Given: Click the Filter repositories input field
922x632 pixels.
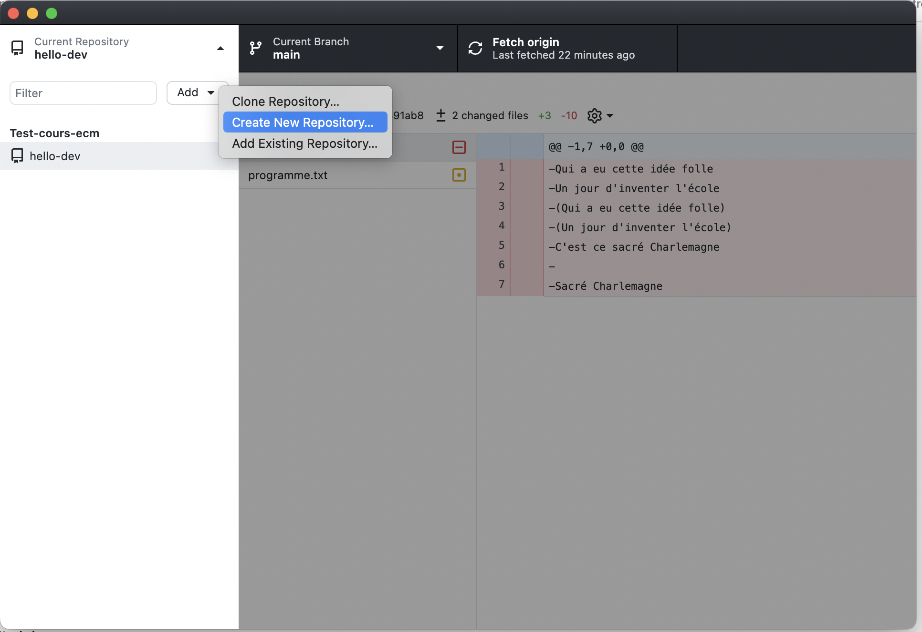Looking at the screenshot, I should coord(84,92).
